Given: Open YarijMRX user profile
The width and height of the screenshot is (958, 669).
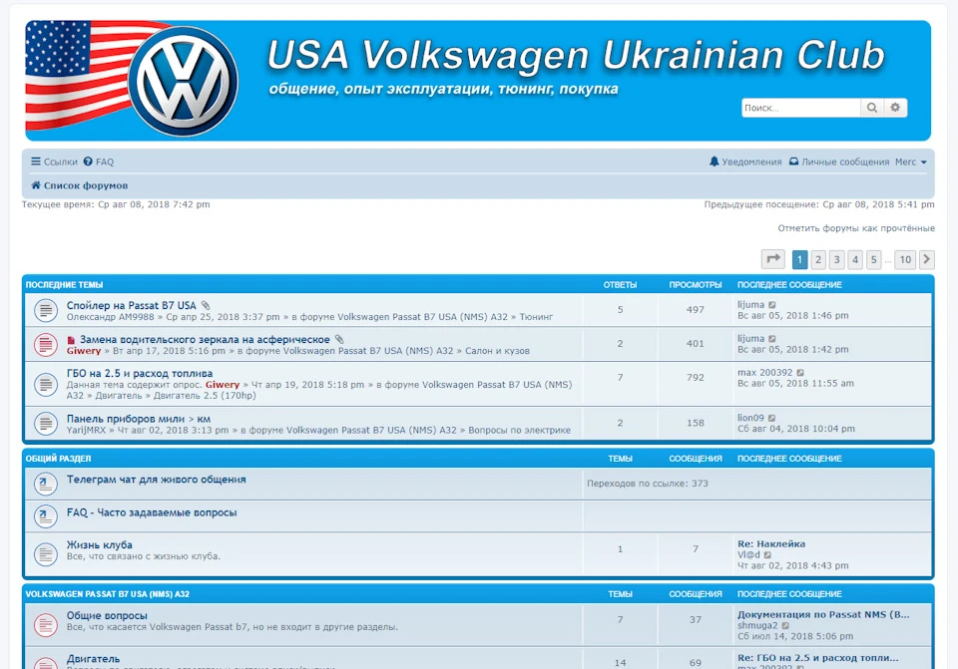Looking at the screenshot, I should point(86,431).
